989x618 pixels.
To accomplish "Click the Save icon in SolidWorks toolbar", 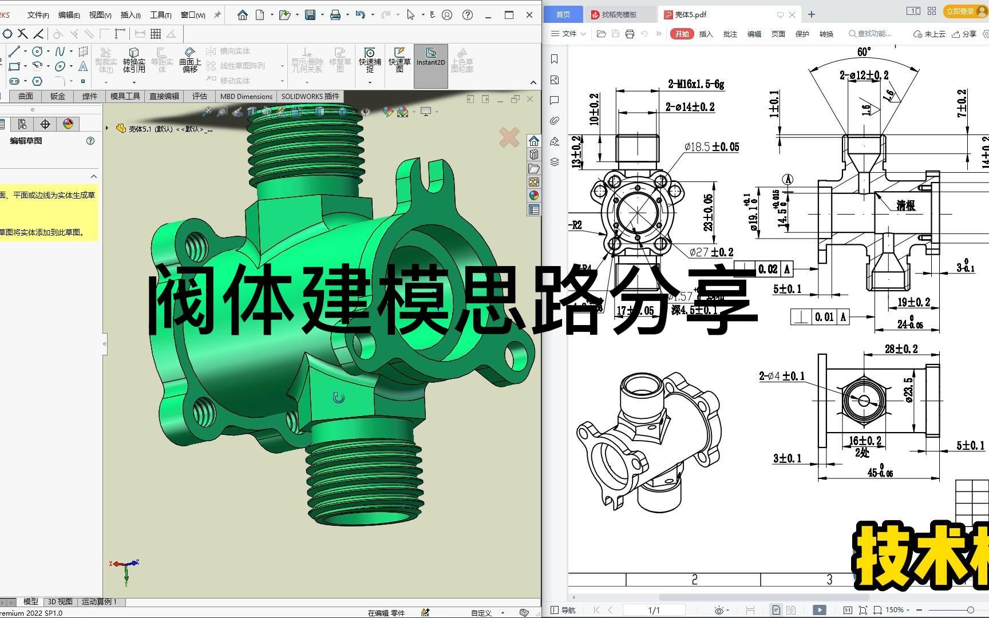I will click(x=310, y=15).
